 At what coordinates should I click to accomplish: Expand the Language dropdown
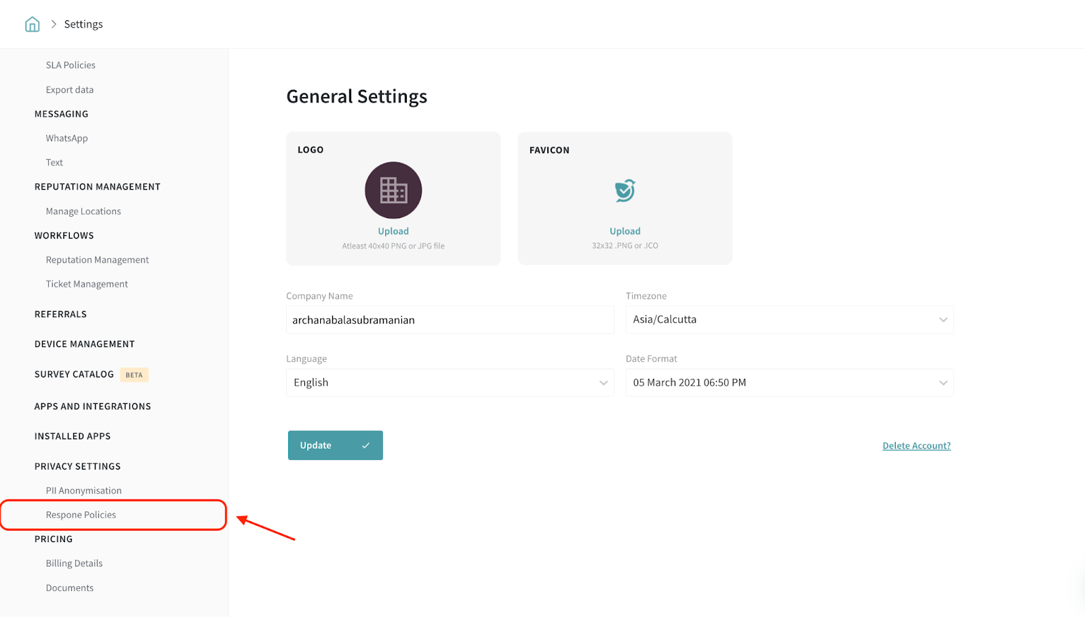point(450,383)
